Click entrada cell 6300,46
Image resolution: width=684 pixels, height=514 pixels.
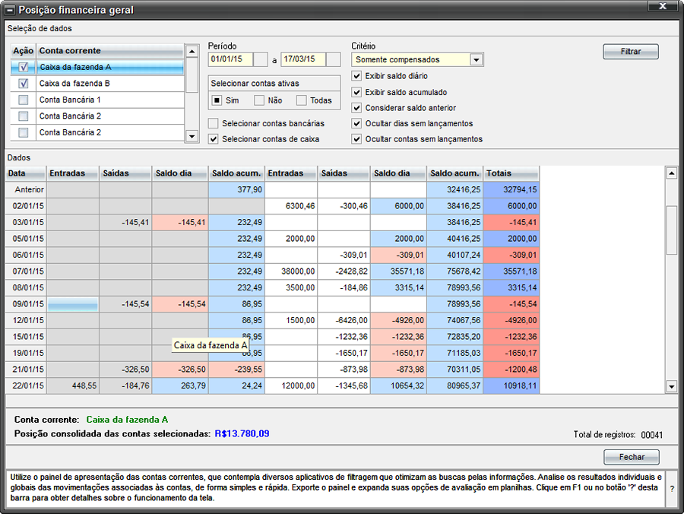pyautogui.click(x=291, y=206)
